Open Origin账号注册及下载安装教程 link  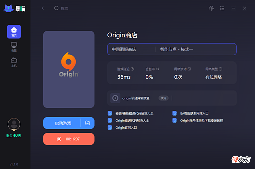pyautogui.click(x=201, y=121)
